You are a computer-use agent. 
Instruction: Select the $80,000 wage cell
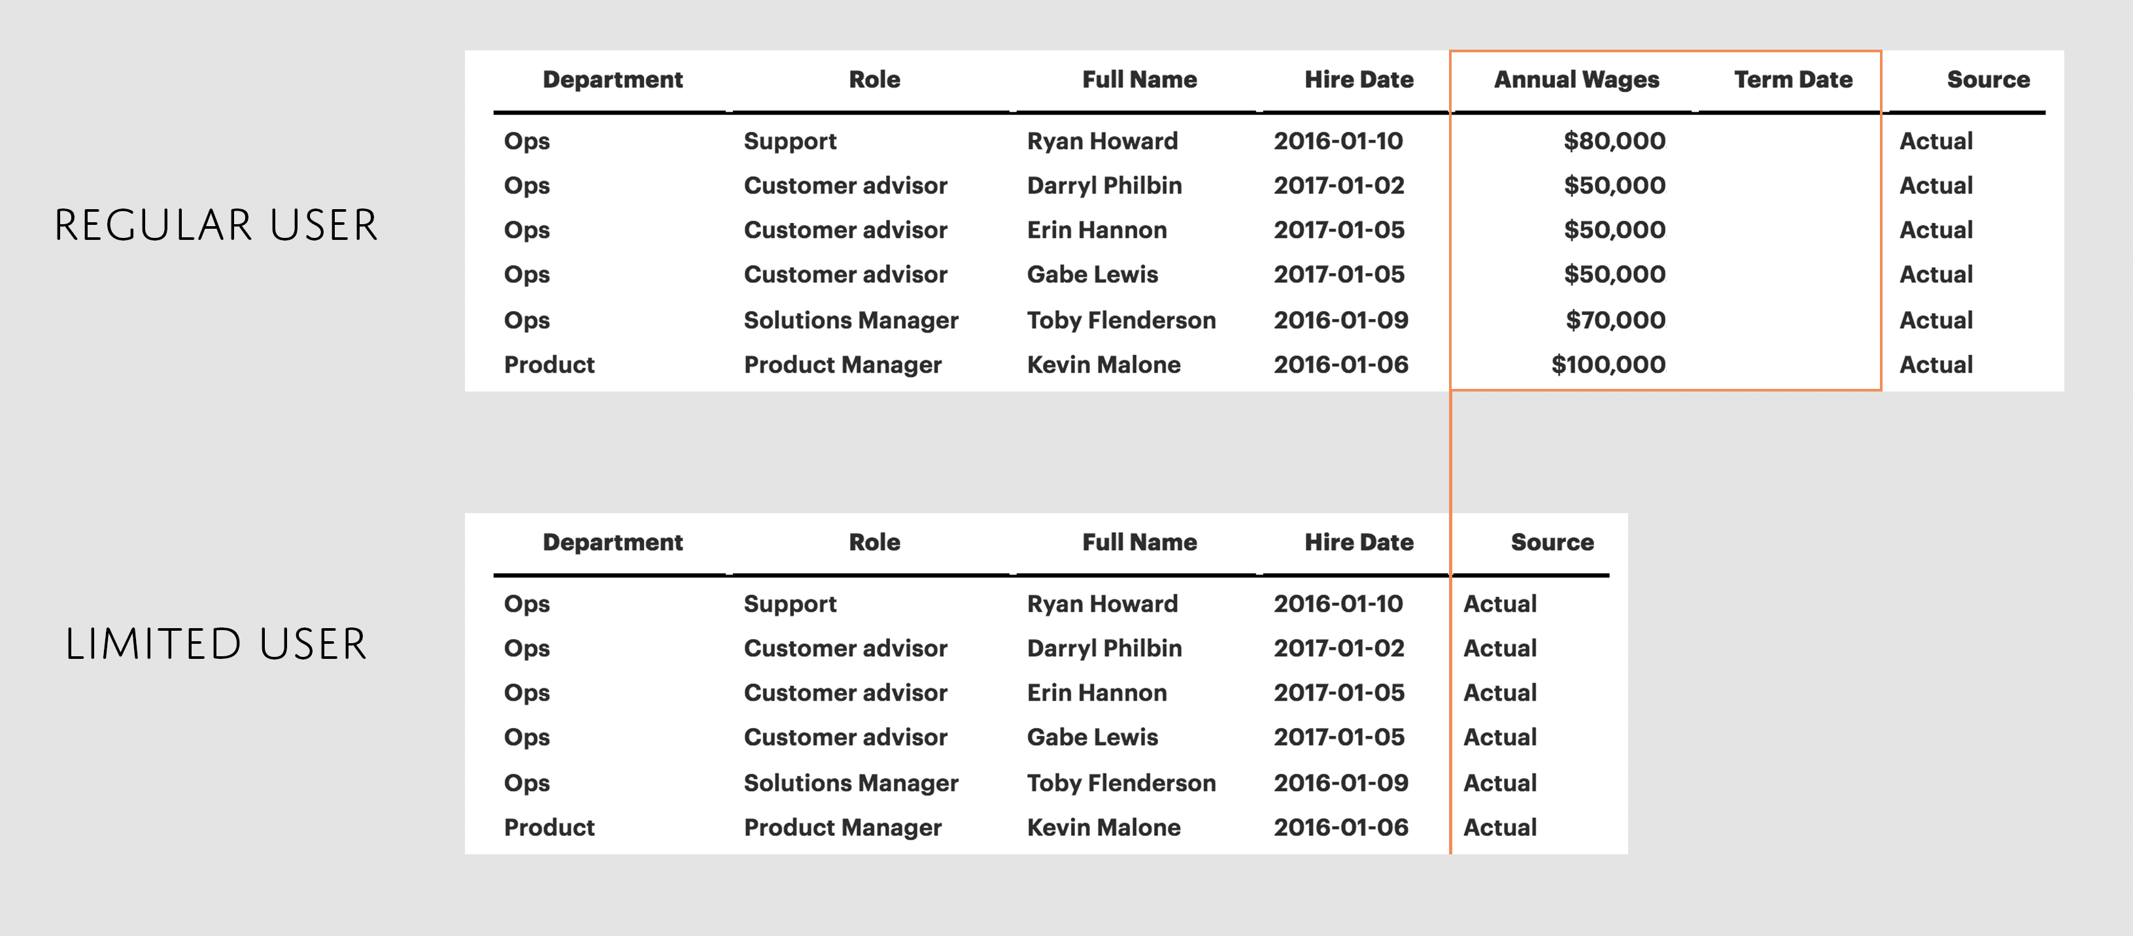tap(1614, 141)
